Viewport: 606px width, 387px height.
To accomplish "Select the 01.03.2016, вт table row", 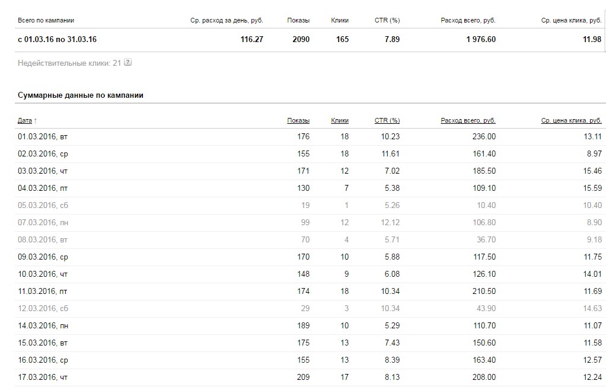I will pos(309,137).
